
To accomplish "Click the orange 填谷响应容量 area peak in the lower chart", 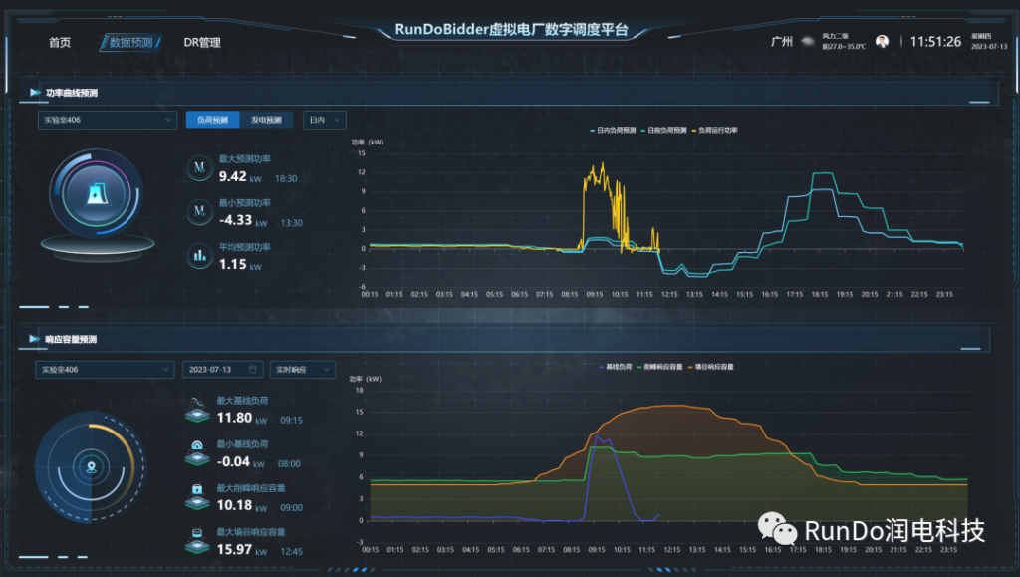I will click(x=673, y=407).
